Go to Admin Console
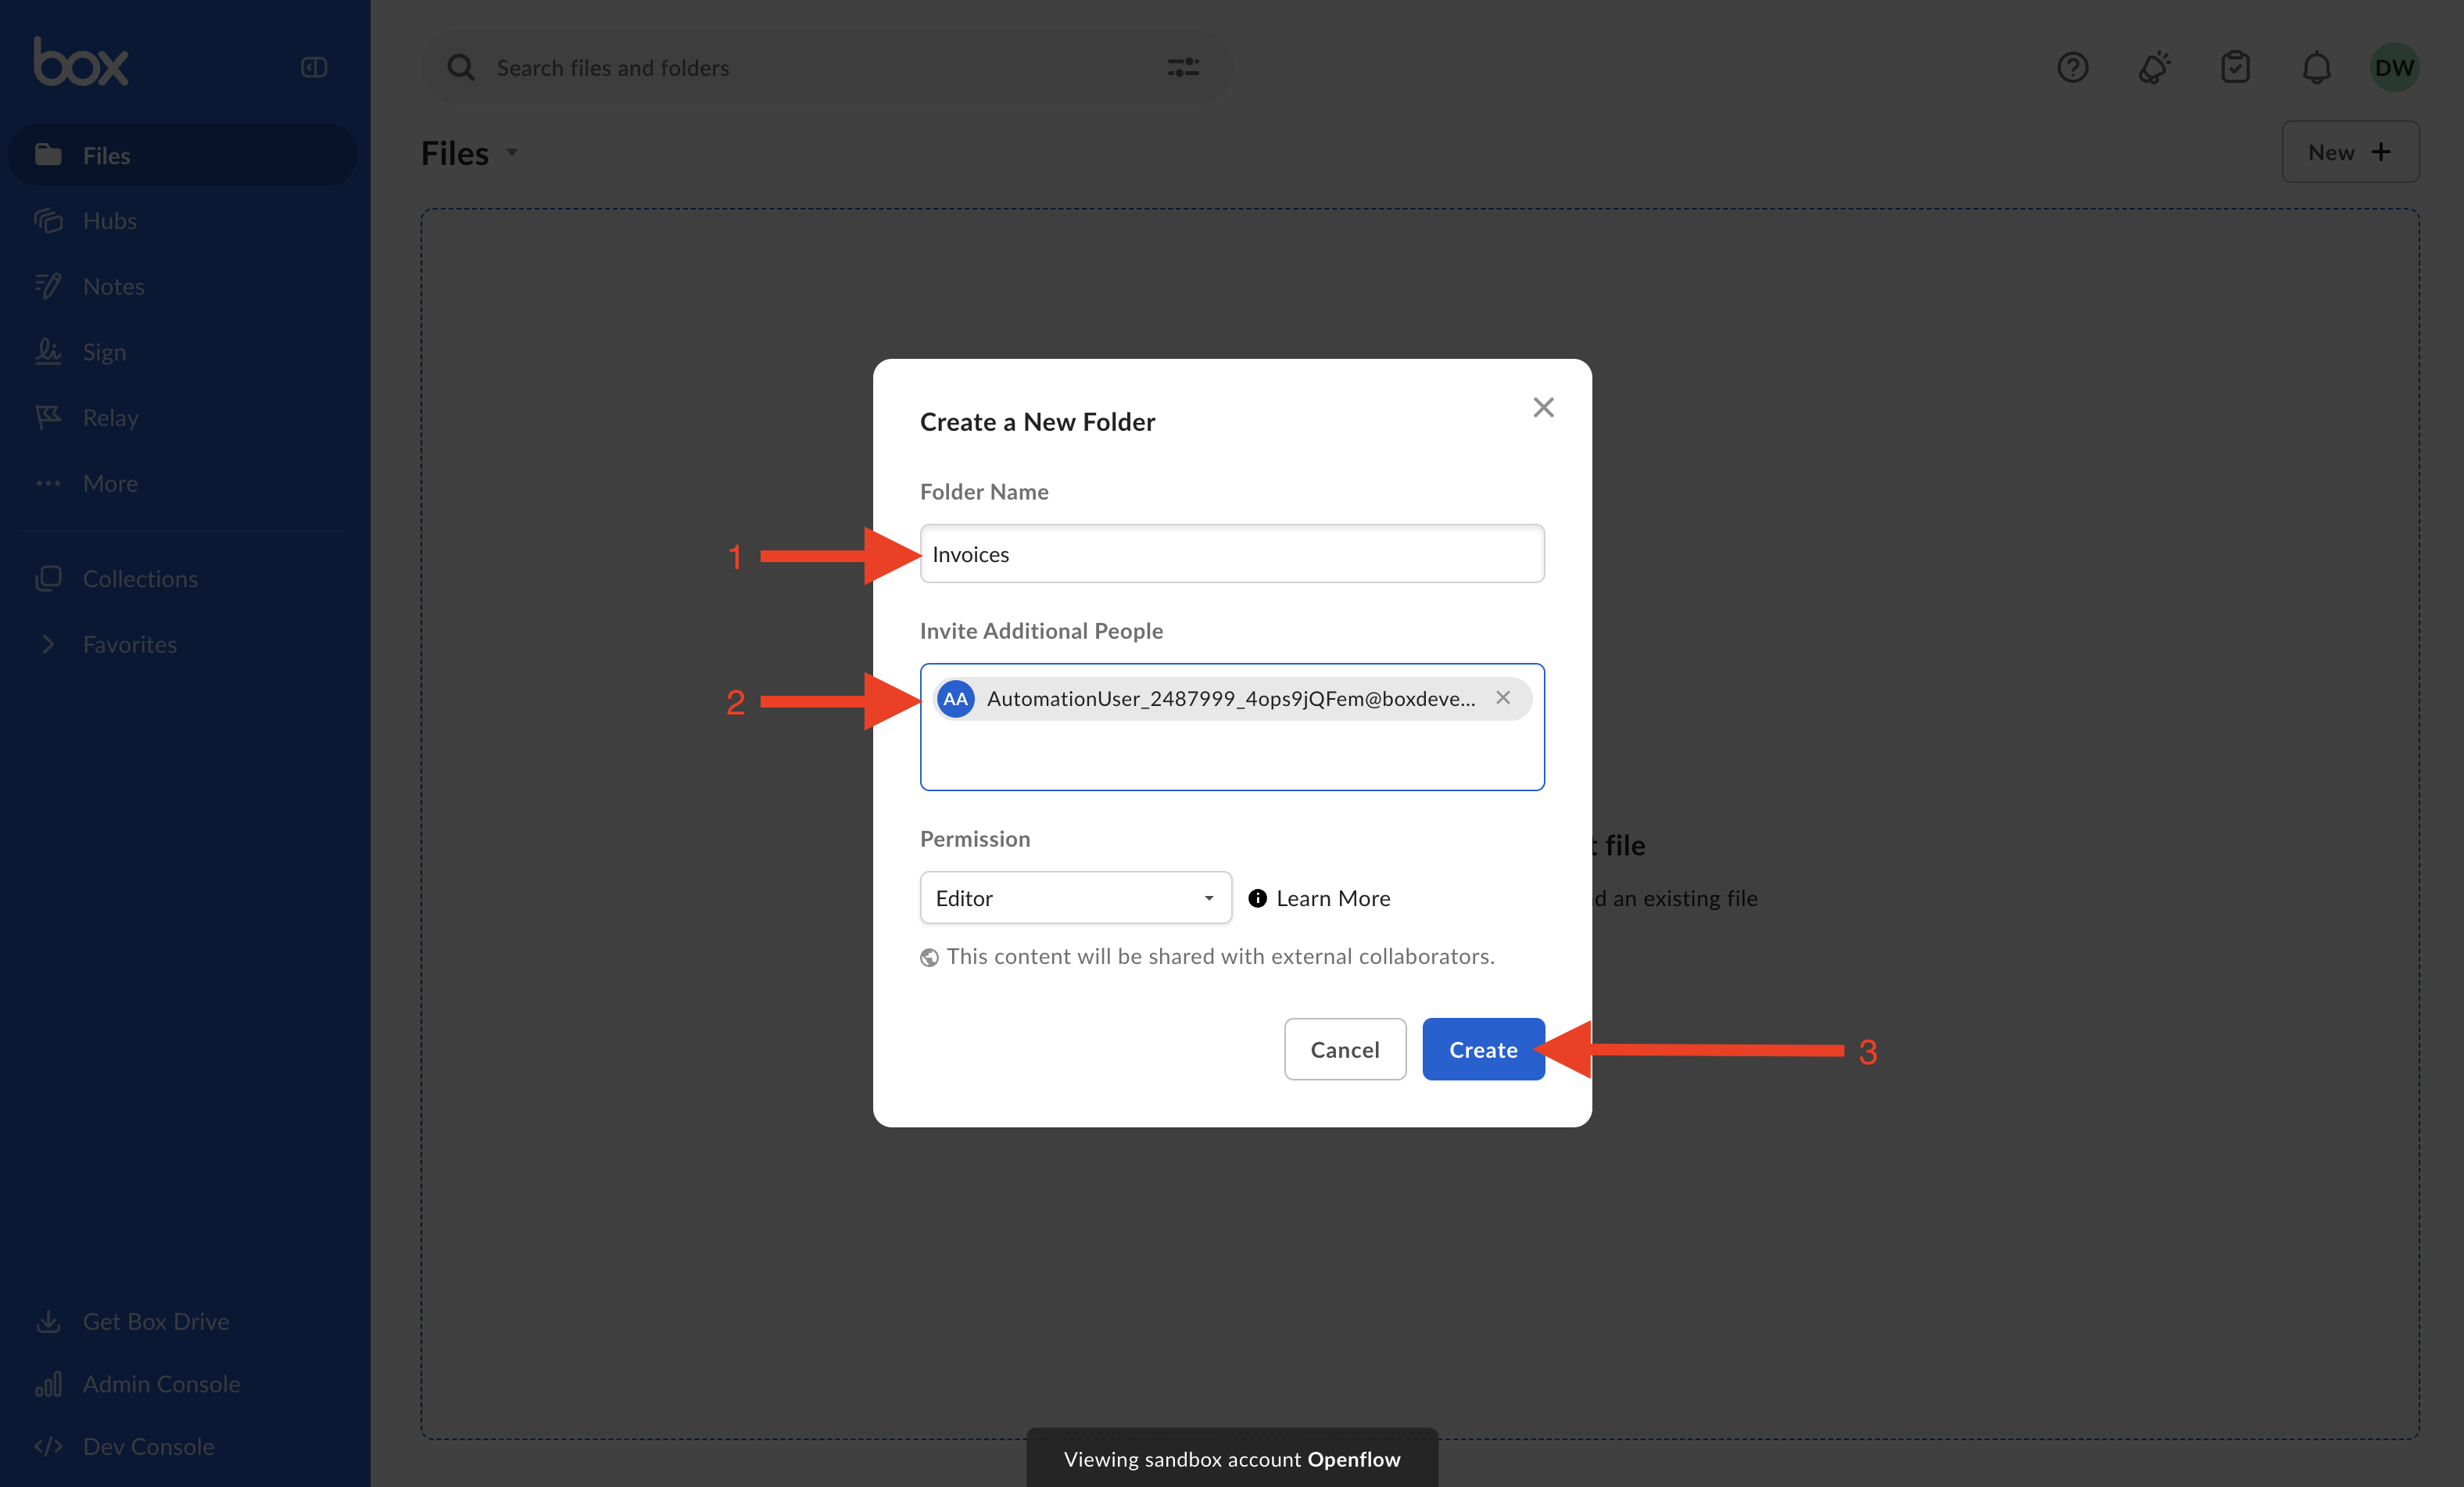Viewport: 2464px width, 1487px height. (x=161, y=1383)
